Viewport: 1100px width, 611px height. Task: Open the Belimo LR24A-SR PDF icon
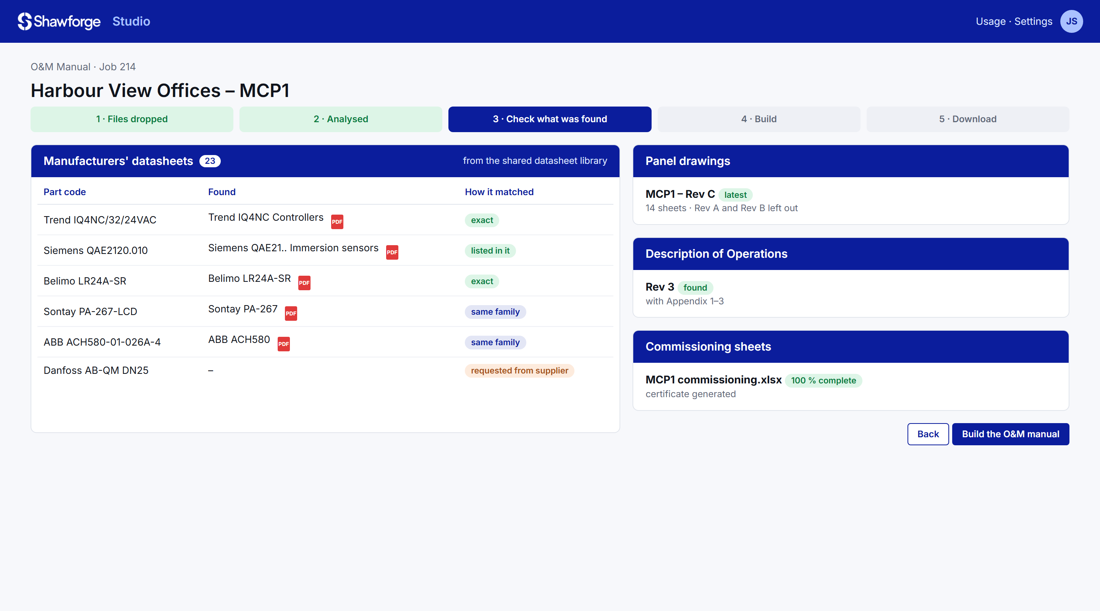pos(304,283)
